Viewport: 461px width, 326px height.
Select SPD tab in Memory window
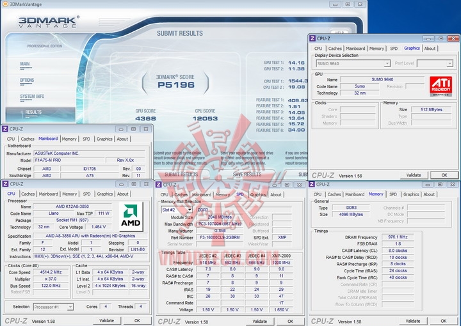pos(393,194)
